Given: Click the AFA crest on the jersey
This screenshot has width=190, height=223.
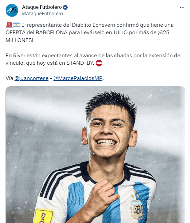Looking at the screenshot, I should tap(138, 210).
